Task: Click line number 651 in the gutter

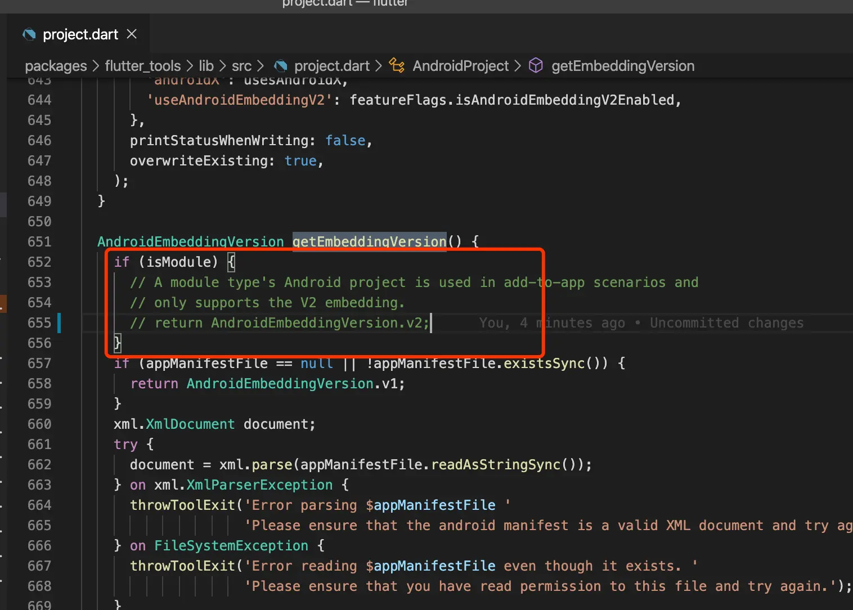Action: (39, 242)
